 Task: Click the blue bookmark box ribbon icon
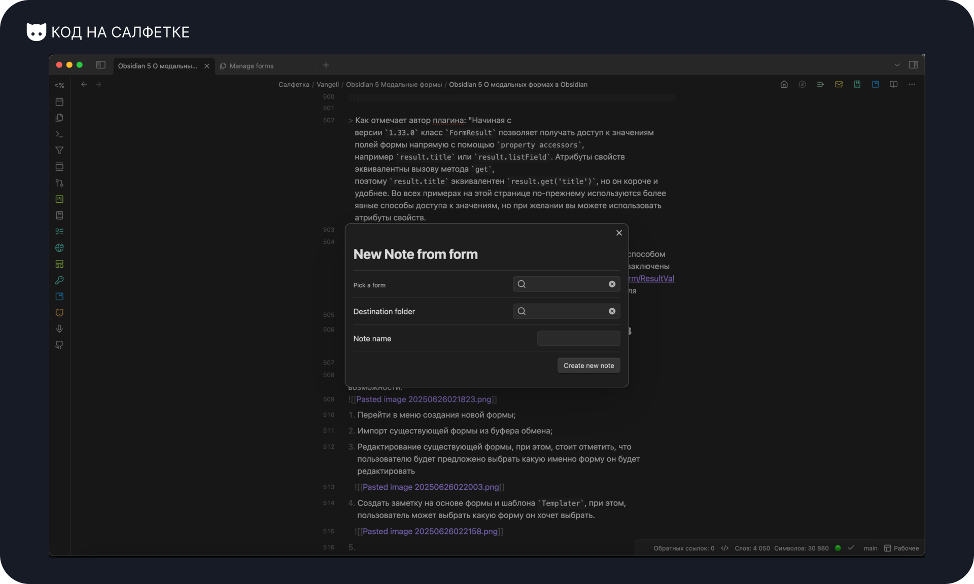coord(59,297)
